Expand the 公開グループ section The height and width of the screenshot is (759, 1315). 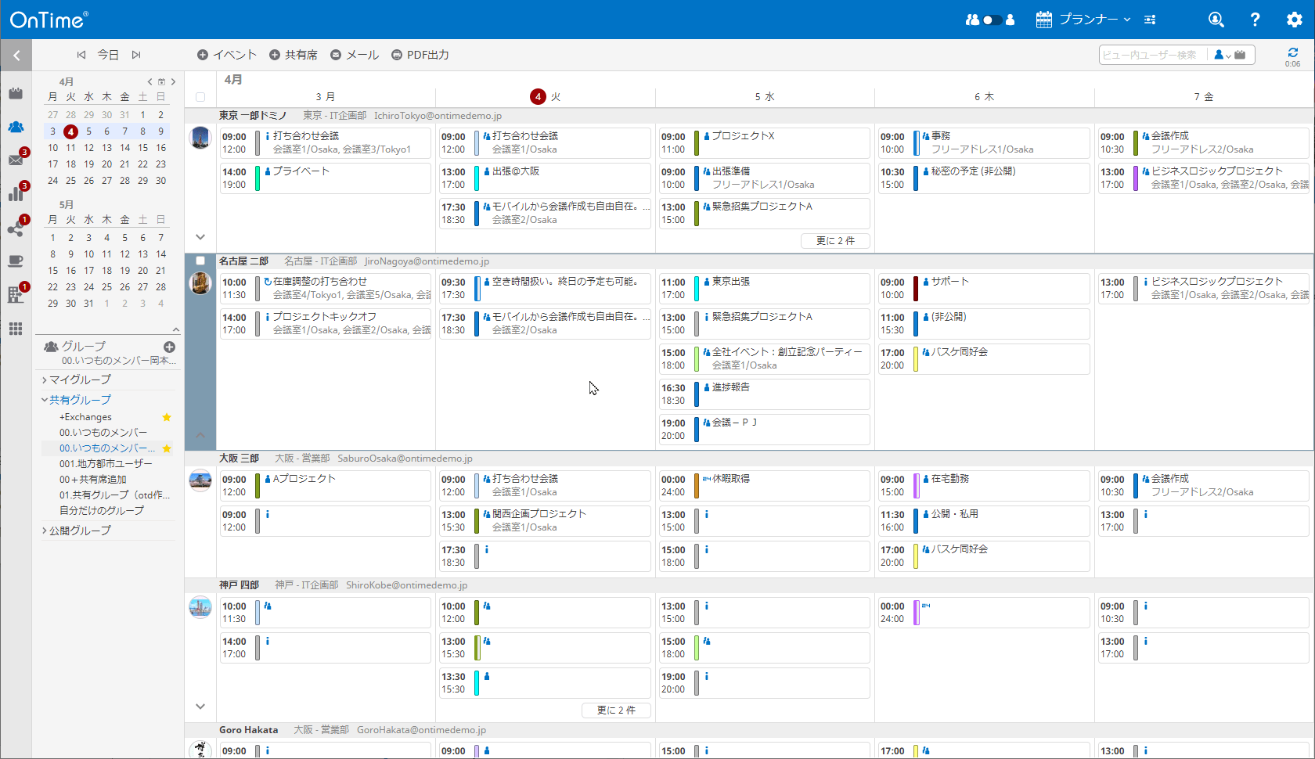tap(79, 531)
